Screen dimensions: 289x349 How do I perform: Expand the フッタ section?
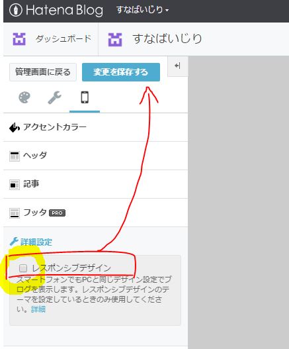point(96,213)
